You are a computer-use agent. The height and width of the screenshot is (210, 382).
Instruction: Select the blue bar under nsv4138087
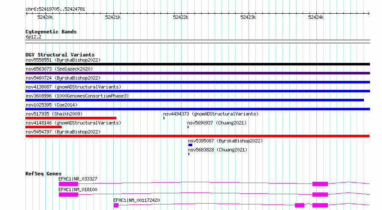[x=197, y=91]
